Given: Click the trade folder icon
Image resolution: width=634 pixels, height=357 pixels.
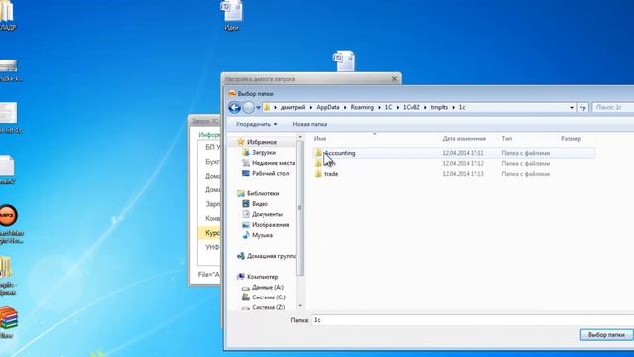Looking at the screenshot, I should click(318, 174).
